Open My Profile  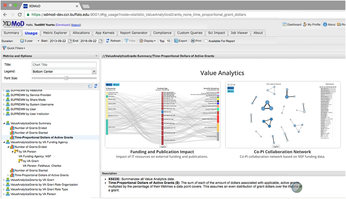312,24
